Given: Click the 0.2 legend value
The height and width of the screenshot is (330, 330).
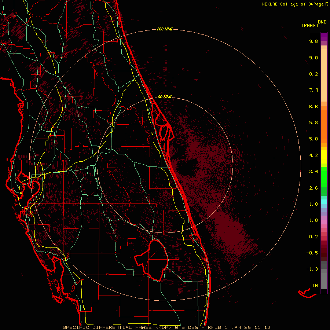Looking at the screenshot, I should click(x=313, y=237).
